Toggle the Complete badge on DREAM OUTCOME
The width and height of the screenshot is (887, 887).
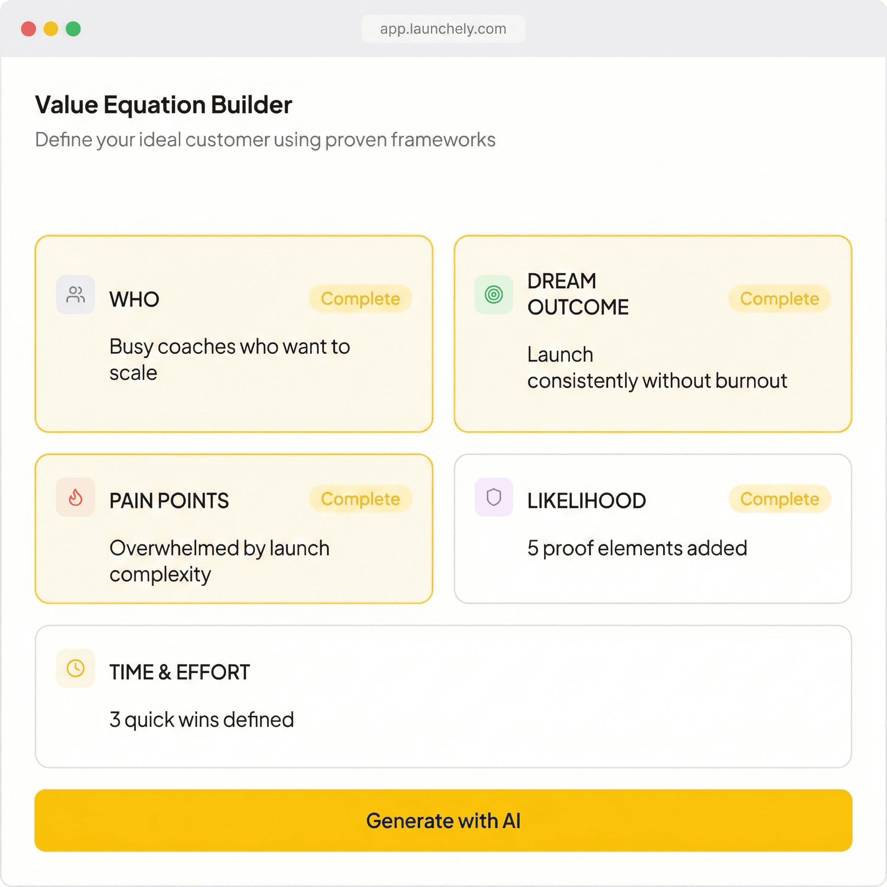pos(779,299)
